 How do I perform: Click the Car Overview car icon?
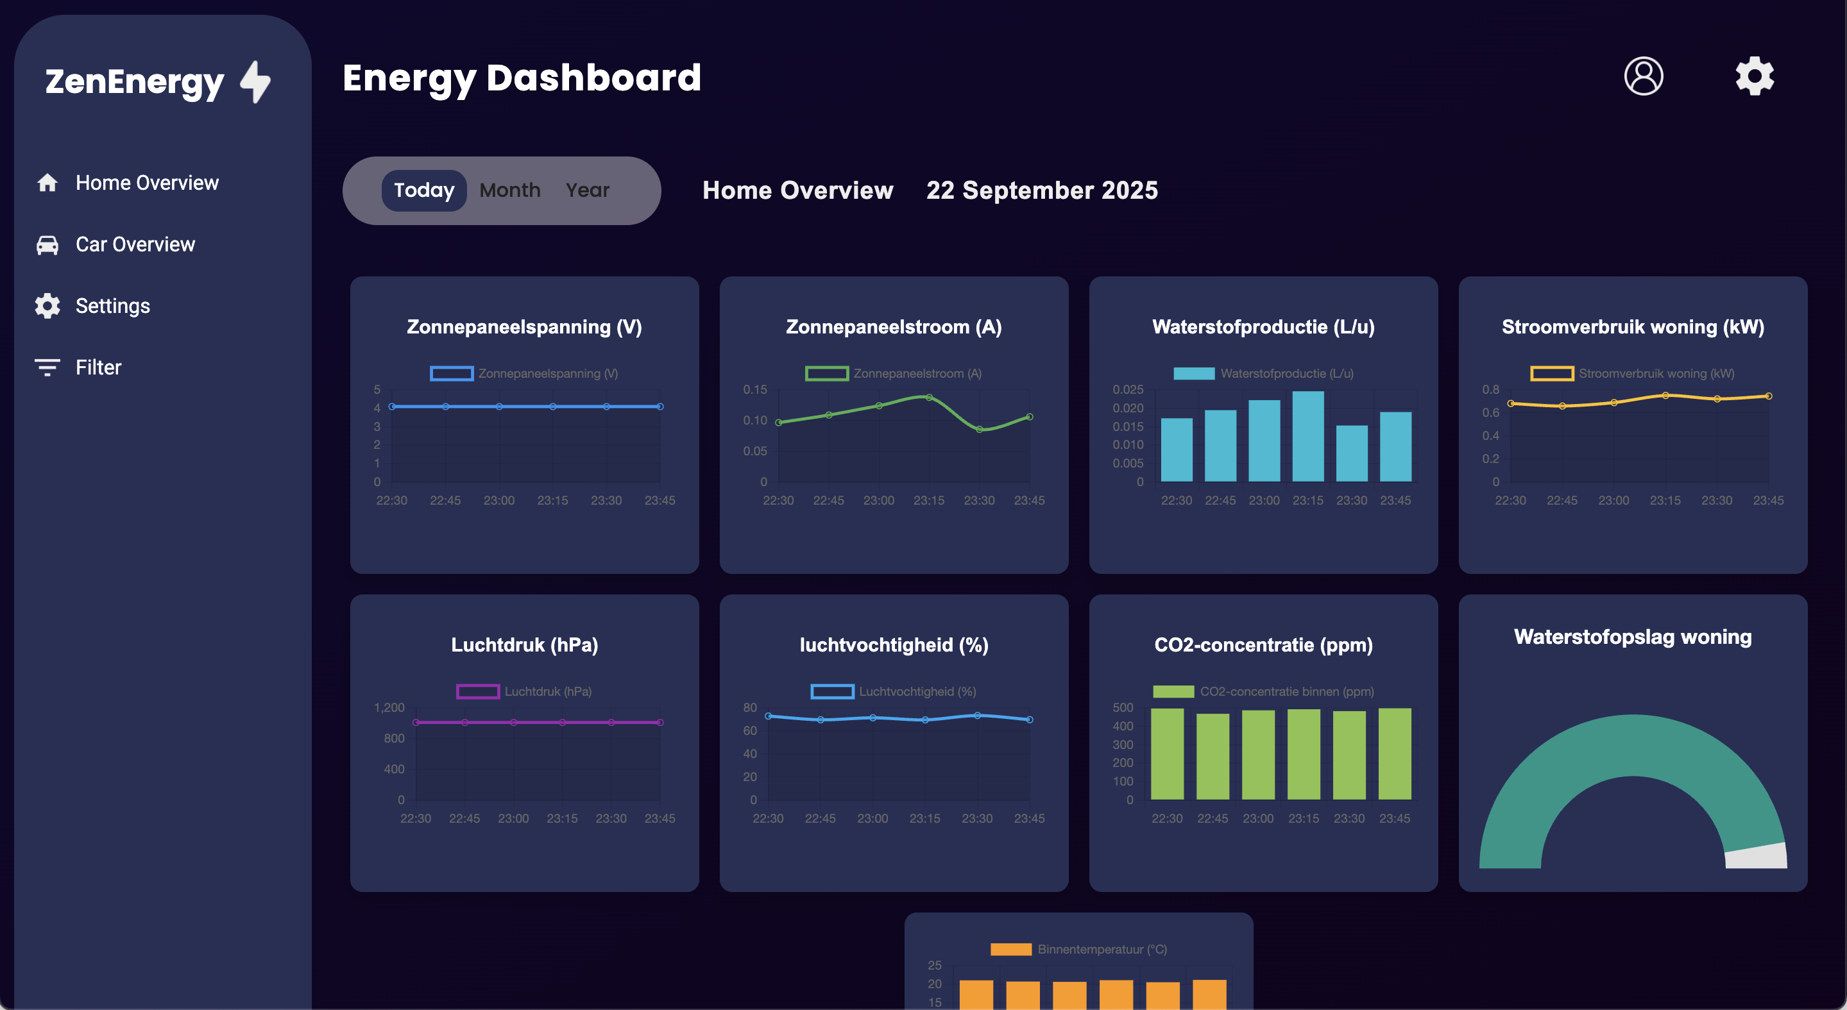coord(47,244)
